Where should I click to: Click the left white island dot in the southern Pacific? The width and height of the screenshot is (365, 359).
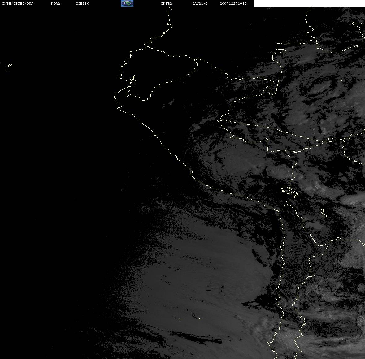180,319
